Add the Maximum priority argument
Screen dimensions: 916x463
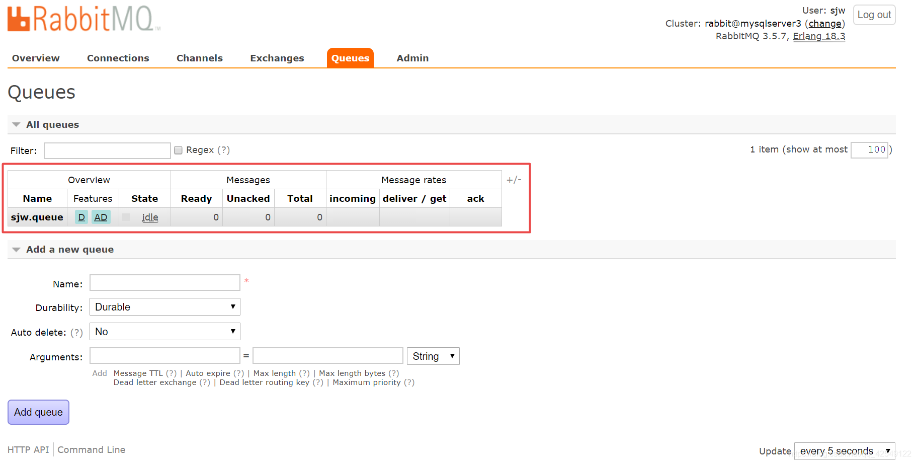coord(367,382)
